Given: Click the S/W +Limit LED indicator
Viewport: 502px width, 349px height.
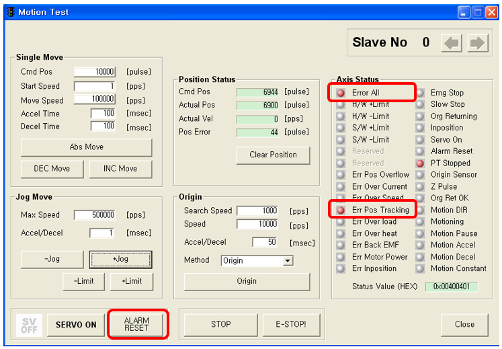Looking at the screenshot, I should [x=341, y=128].
